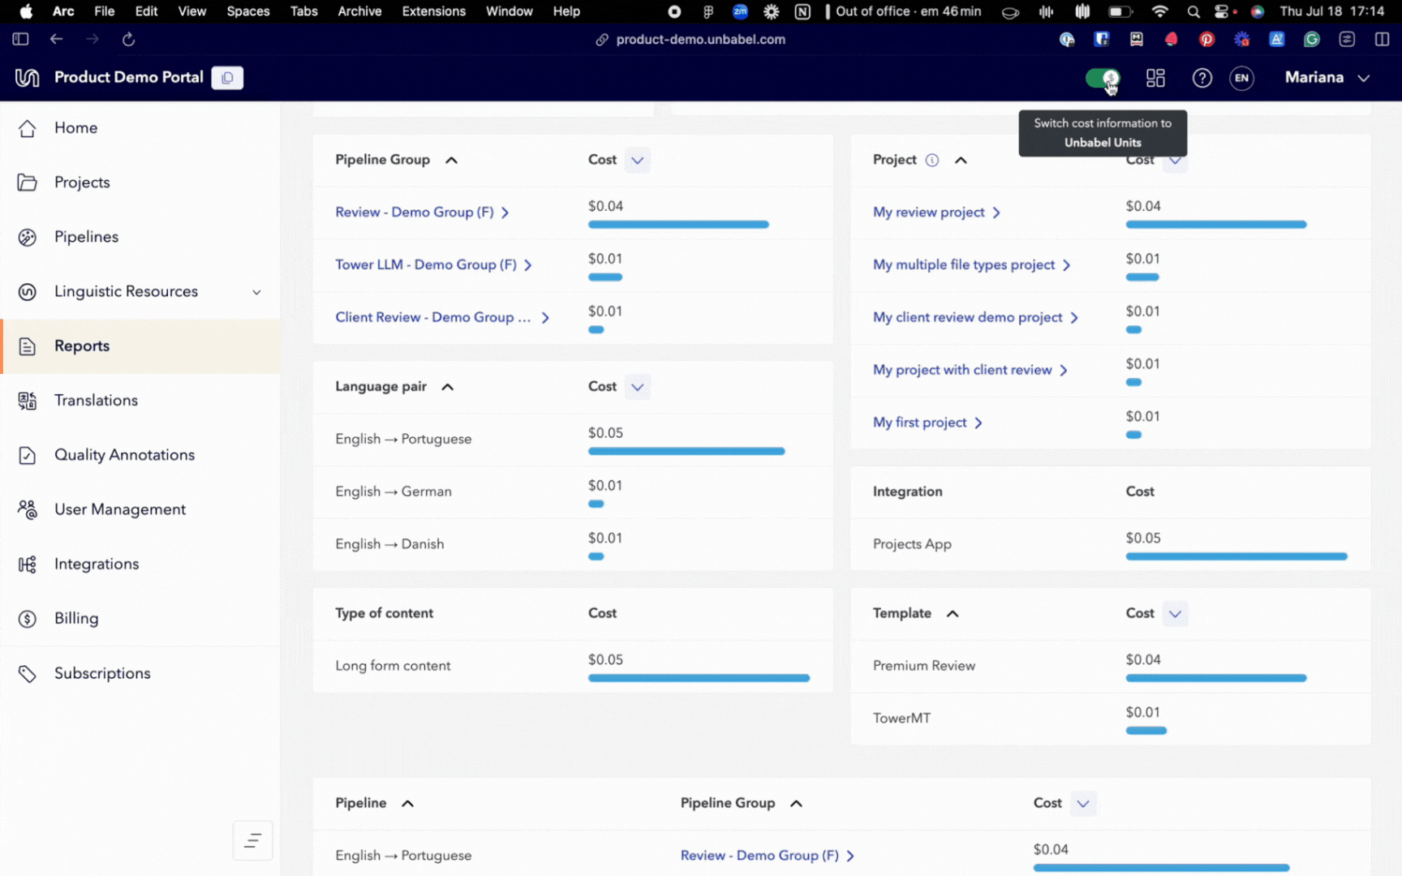Open Cost dropdown in Pipeline Group table
Image resolution: width=1402 pixels, height=876 pixels.
point(638,160)
